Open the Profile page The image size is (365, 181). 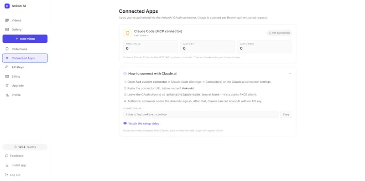pyautogui.click(x=25, y=95)
